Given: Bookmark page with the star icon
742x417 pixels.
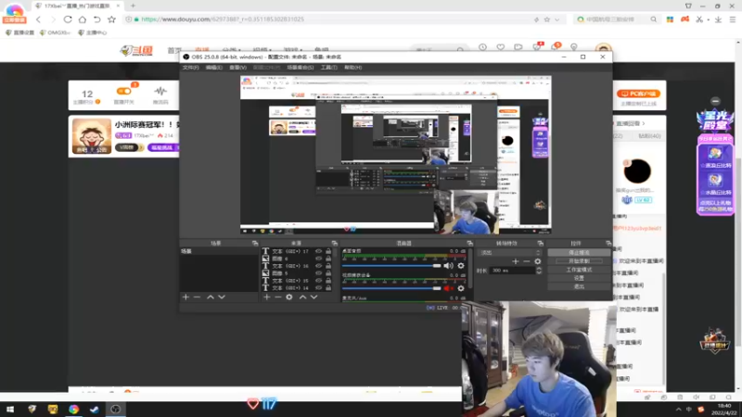Looking at the screenshot, I should 111,19.
